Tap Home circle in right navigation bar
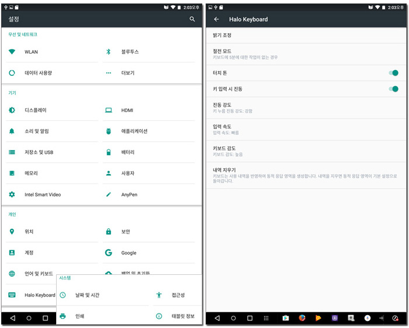This screenshot has height=328, width=409. [234, 318]
